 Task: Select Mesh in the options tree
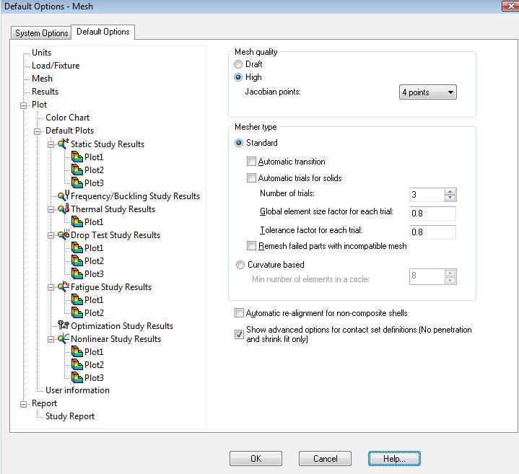point(42,79)
